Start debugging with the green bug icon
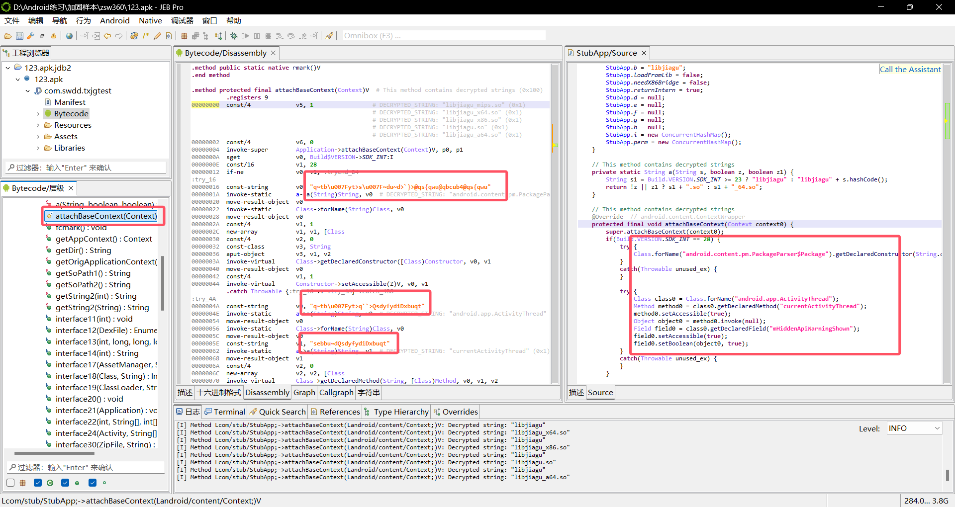The width and height of the screenshot is (955, 507). pos(234,36)
